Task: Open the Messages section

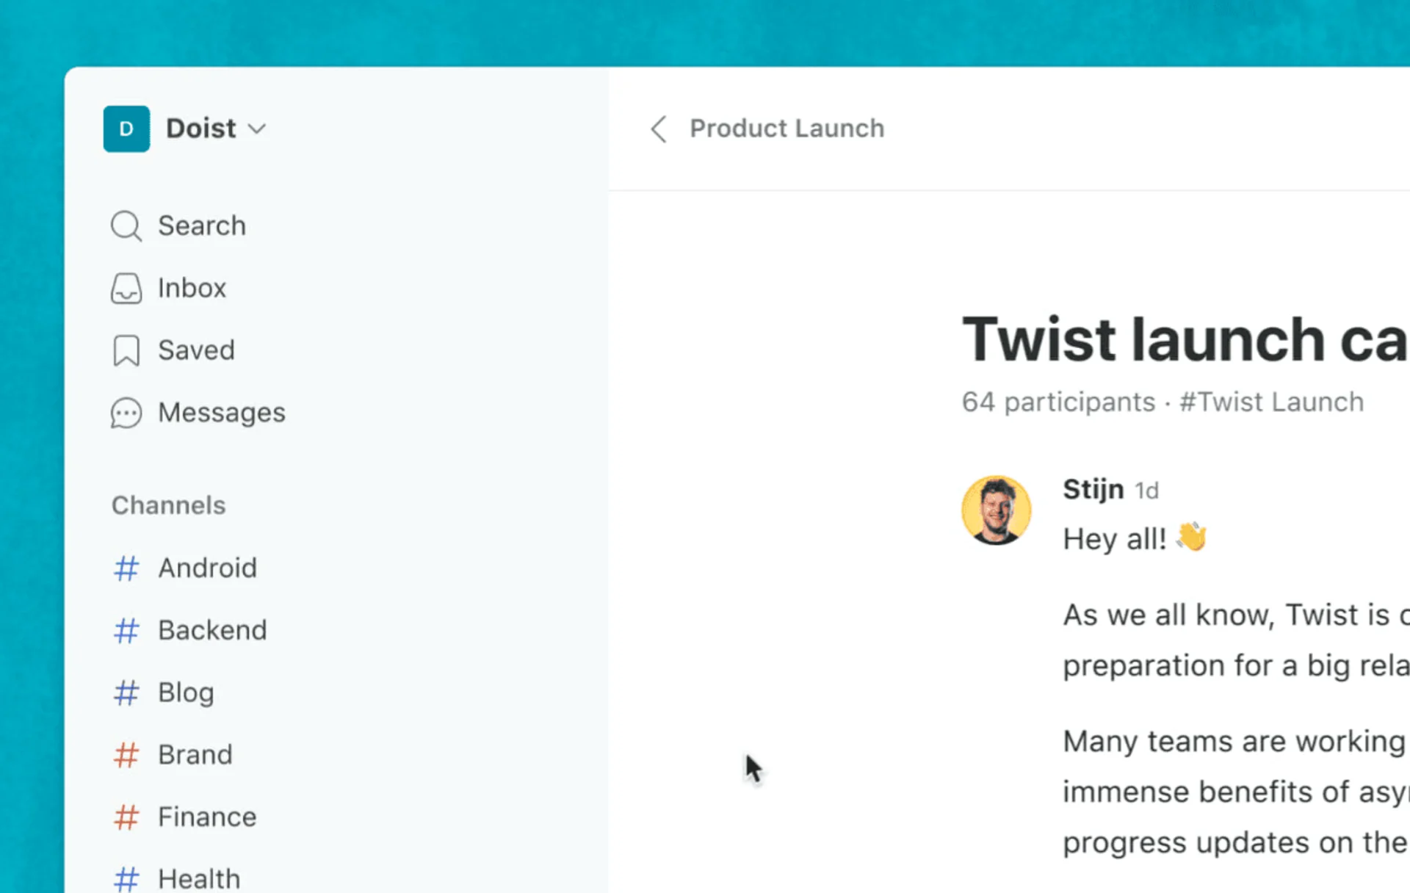Action: (x=221, y=413)
